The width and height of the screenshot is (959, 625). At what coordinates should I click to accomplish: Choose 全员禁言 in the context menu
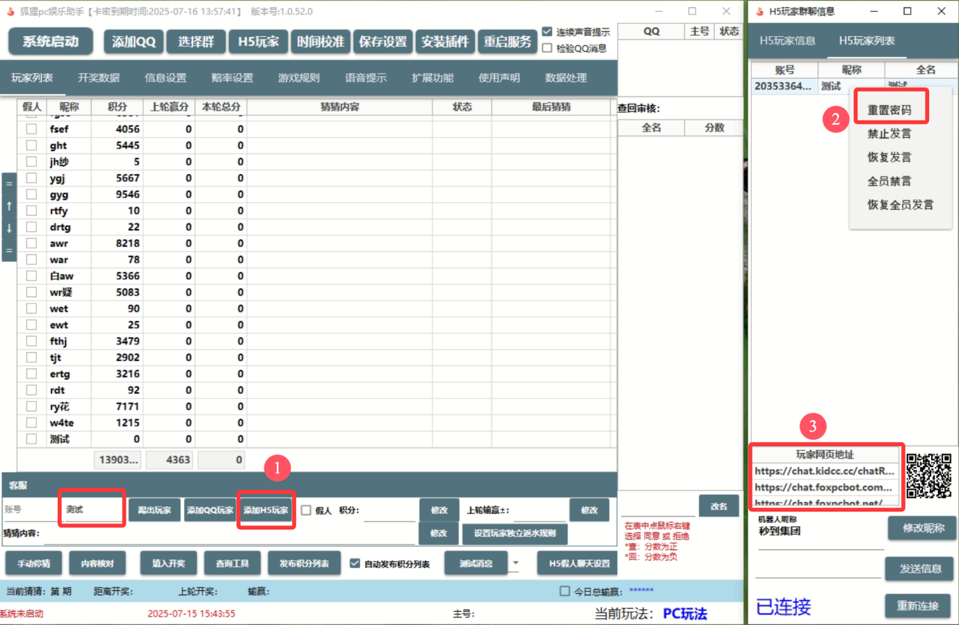pyautogui.click(x=889, y=181)
